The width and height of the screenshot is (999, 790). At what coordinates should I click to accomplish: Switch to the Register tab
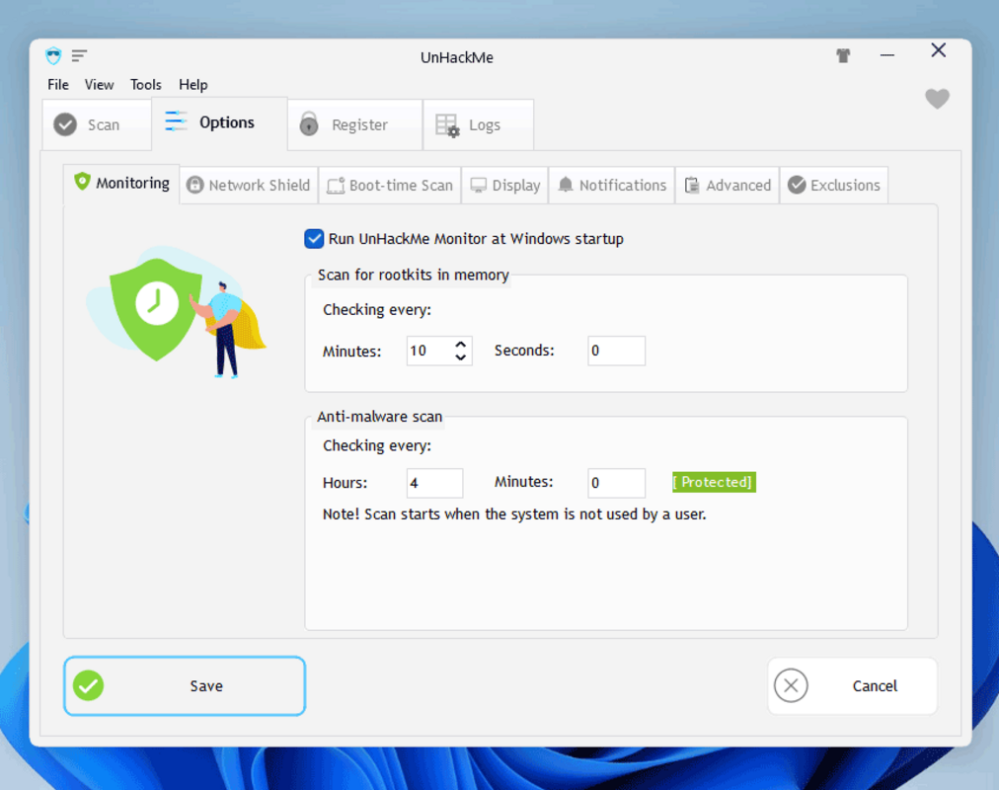(x=354, y=124)
